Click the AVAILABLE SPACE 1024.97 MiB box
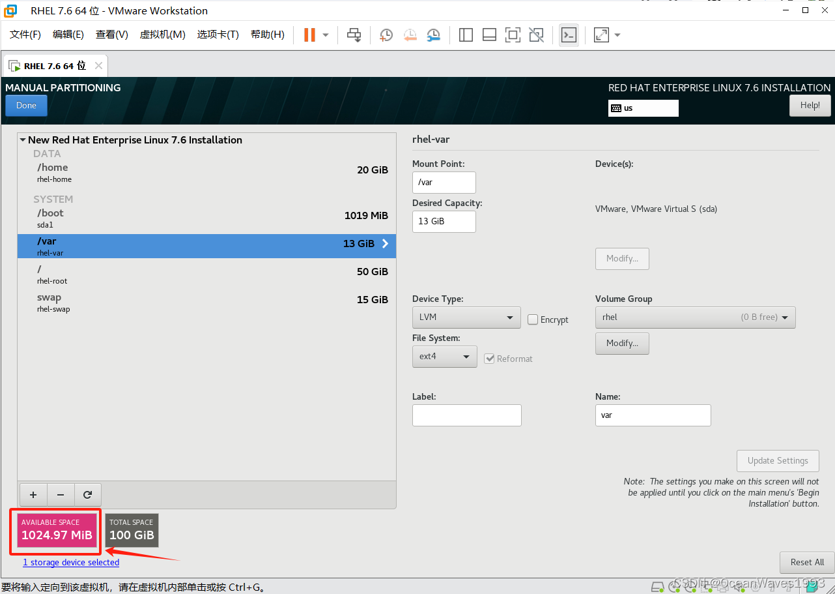835x594 pixels. (57, 531)
